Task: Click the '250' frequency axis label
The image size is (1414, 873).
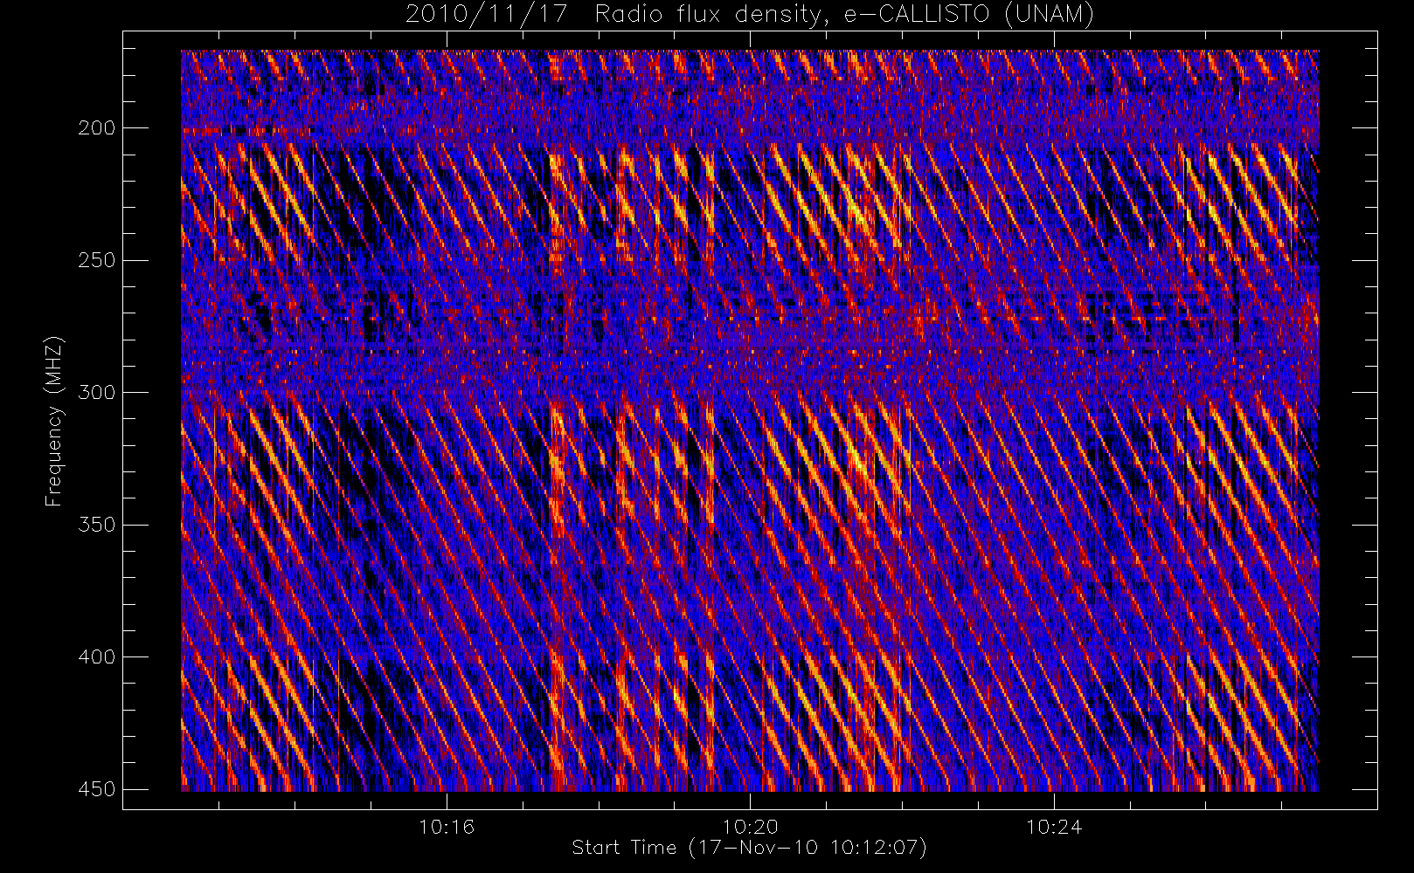Action: tap(96, 260)
